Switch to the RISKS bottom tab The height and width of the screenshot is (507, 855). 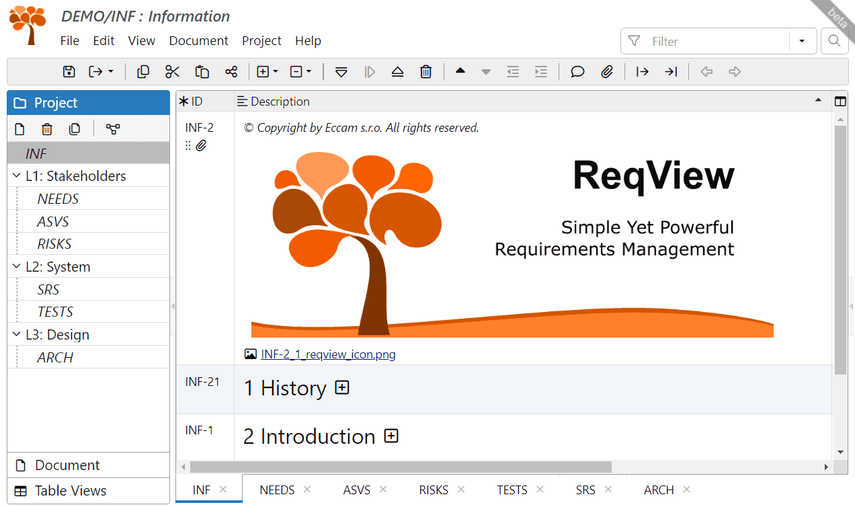(x=434, y=490)
